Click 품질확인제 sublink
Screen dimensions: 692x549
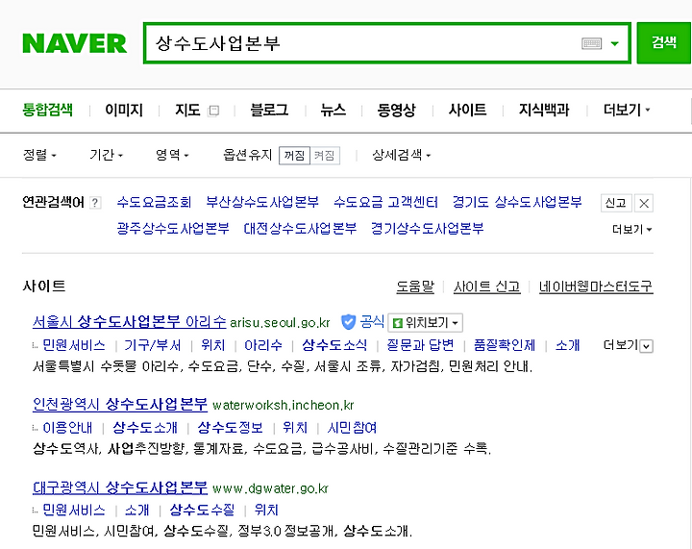point(505,345)
